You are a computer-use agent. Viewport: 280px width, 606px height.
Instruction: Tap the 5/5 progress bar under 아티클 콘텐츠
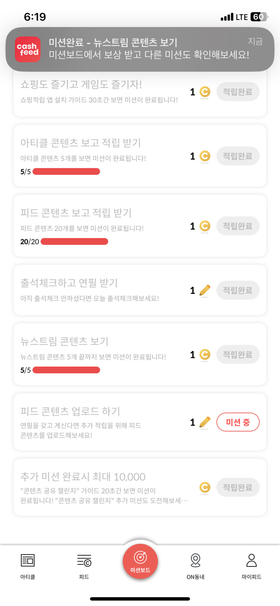tap(66, 171)
